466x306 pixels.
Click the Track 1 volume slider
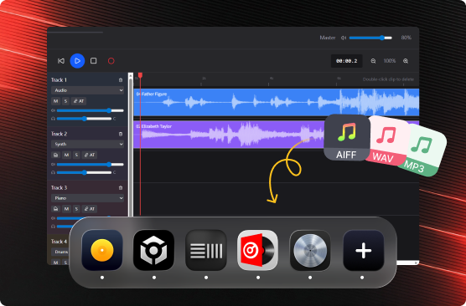pos(90,110)
